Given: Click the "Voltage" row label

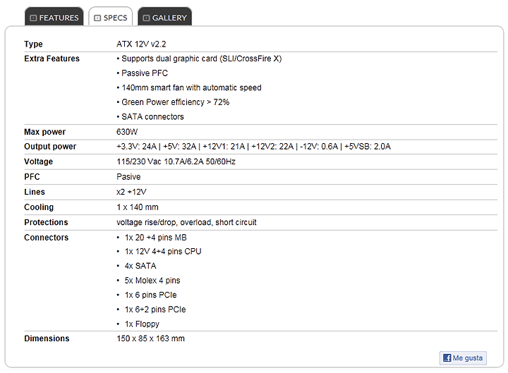Looking at the screenshot, I should click(38, 161).
